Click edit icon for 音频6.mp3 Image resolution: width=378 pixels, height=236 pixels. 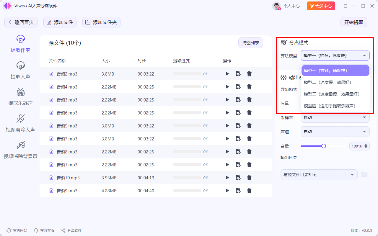pos(238,113)
